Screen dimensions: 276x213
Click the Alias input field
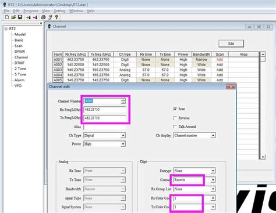pos(104,127)
